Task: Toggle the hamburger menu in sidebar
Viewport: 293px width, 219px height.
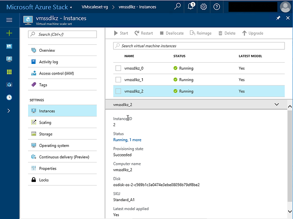Action: [x=9, y=20]
